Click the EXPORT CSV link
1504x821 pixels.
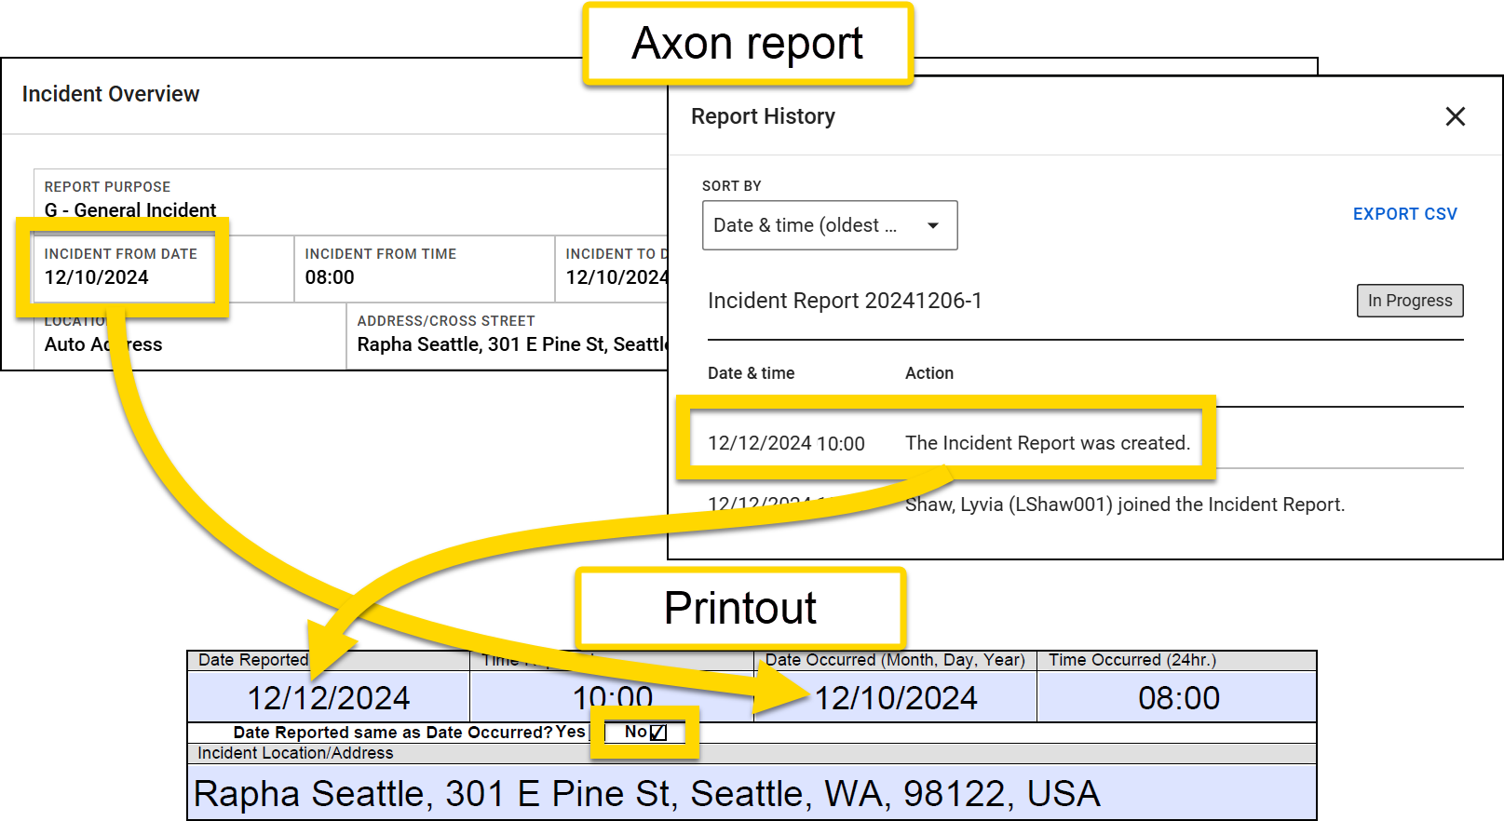1404,214
